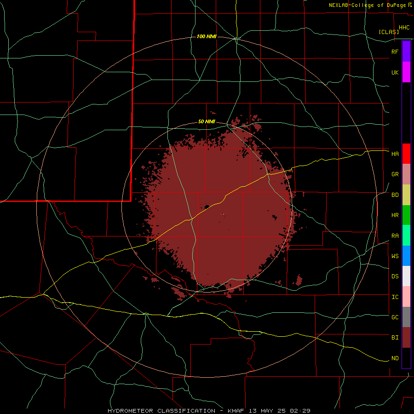The width and height of the screenshot is (414, 414).
Task: Click the 02:29 timestamp
Action: [x=301, y=411]
